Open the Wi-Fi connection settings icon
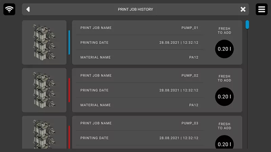The height and width of the screenshot is (152, 271). tap(9, 9)
